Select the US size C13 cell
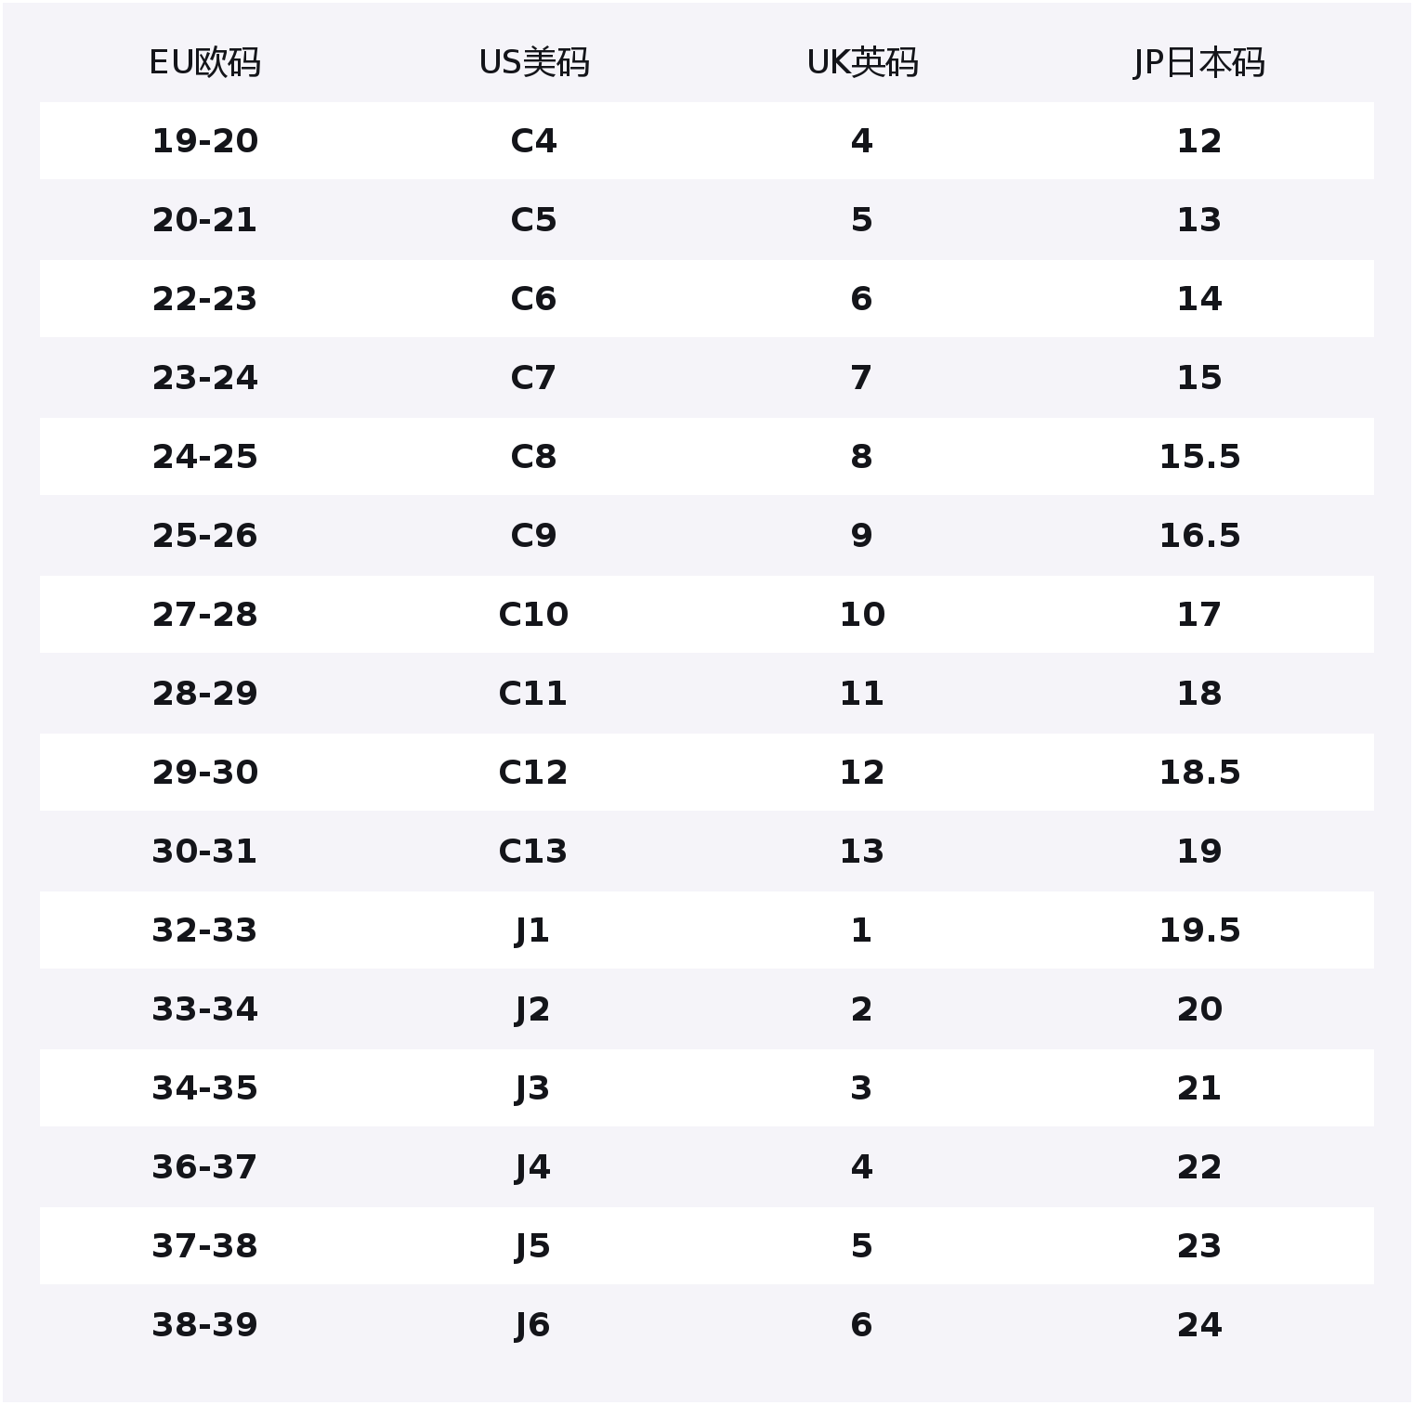The image size is (1414, 1405). point(533,852)
